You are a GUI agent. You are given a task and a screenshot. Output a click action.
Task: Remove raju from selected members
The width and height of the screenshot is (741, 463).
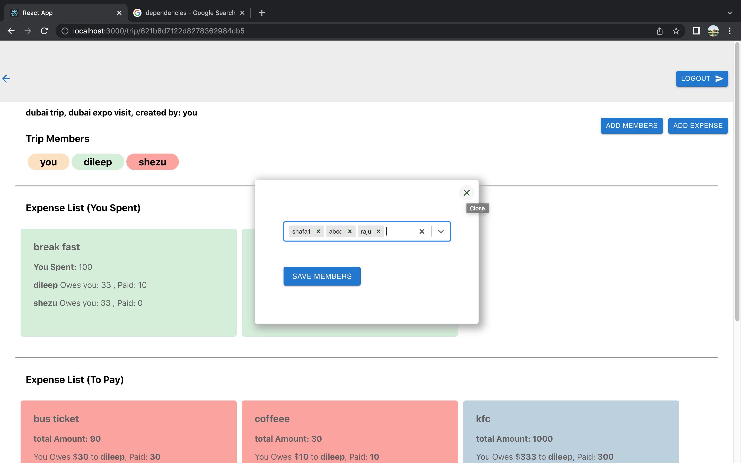pos(378,232)
